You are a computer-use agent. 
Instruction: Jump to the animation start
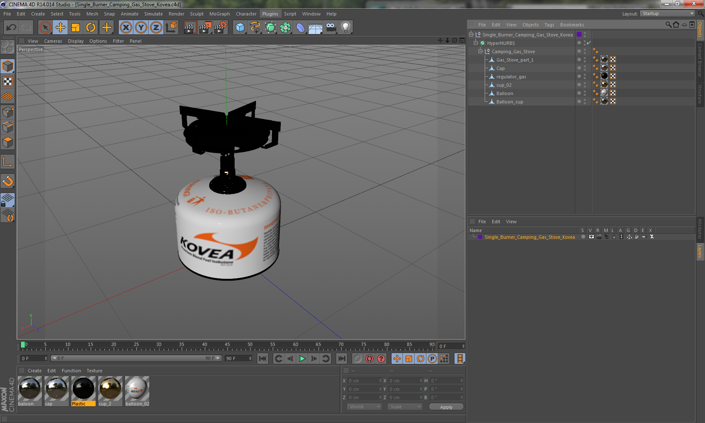(263, 359)
